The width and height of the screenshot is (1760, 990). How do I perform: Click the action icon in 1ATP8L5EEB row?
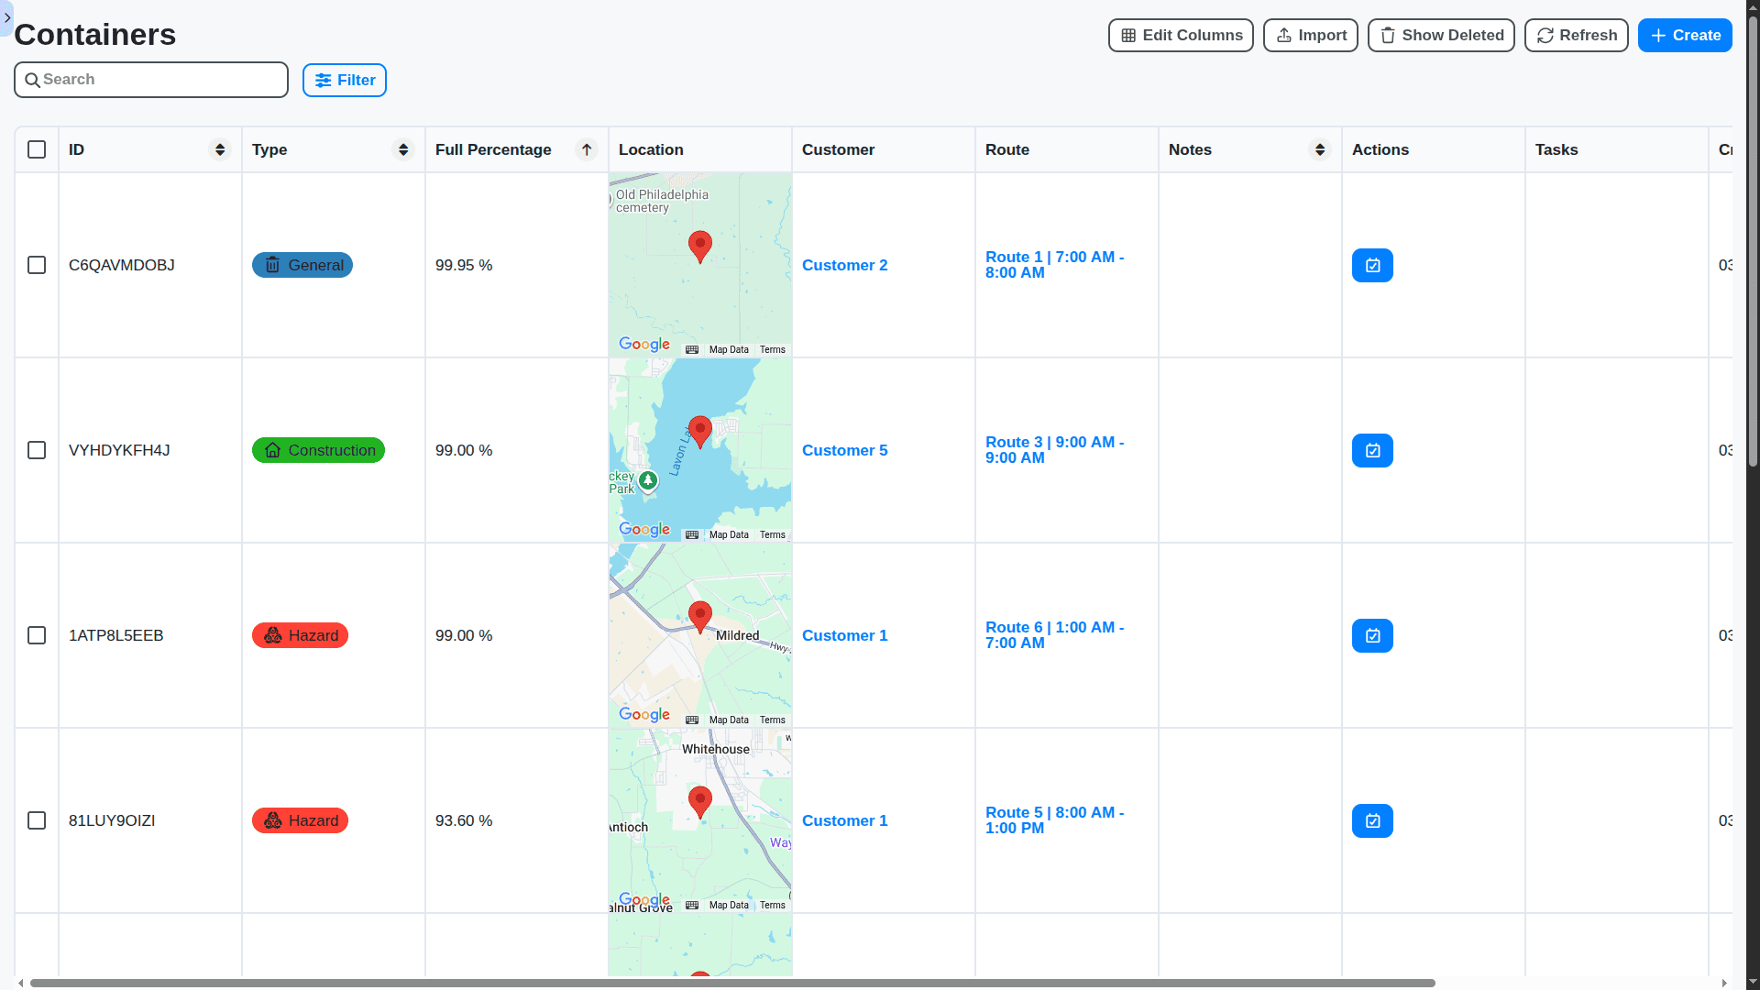tap(1372, 635)
